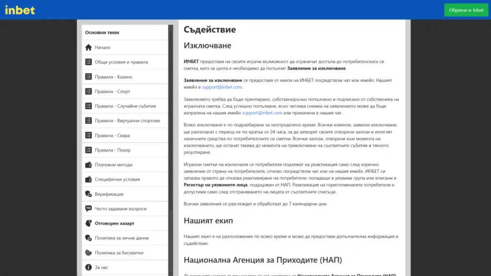The image size is (491, 276).
Task: Click the list icon beside Правила - Спорт
Action: (88, 92)
